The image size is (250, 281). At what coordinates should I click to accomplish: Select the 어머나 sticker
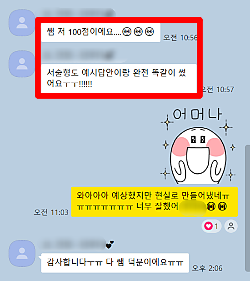pos(198,146)
